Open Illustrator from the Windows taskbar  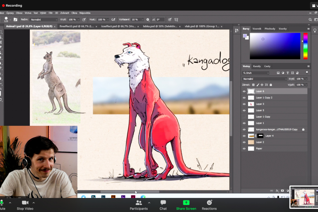coord(113,198)
